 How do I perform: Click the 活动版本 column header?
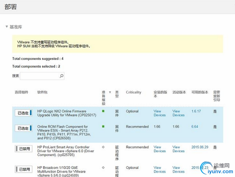tap(179, 92)
